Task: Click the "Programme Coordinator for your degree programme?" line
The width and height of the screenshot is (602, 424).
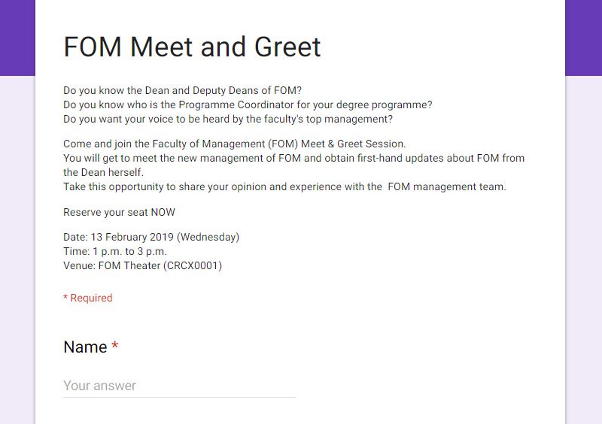Action: coord(248,104)
